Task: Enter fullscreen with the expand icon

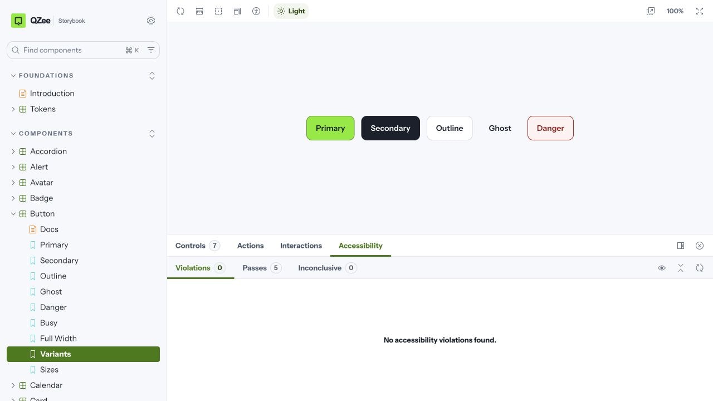Action: tap(700, 11)
